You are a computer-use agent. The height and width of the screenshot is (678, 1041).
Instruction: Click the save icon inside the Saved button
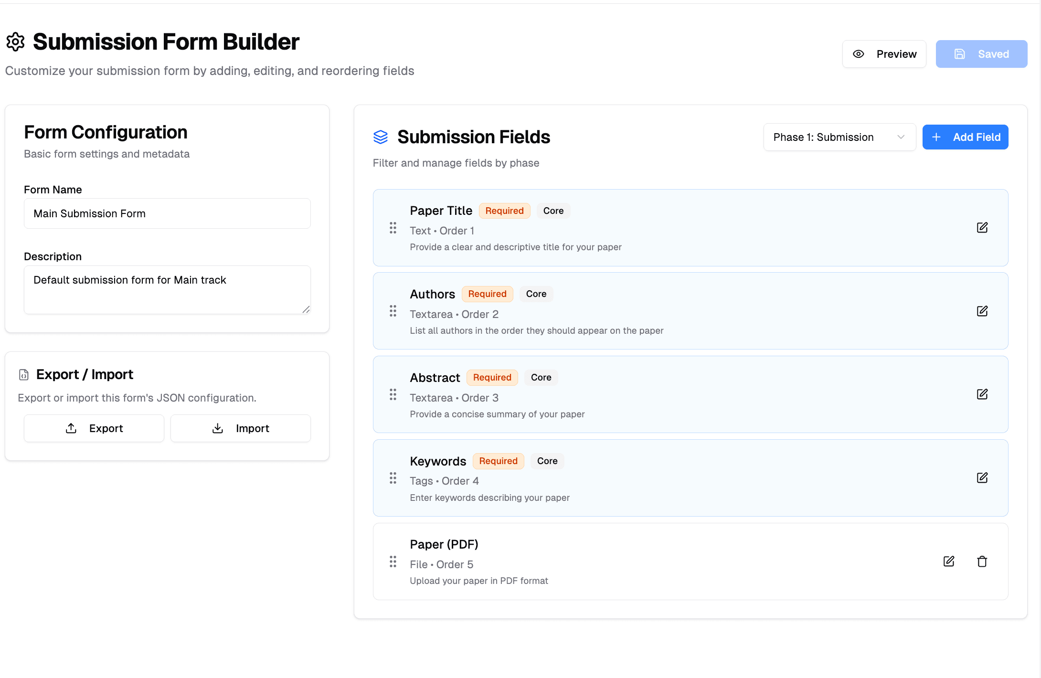click(960, 53)
